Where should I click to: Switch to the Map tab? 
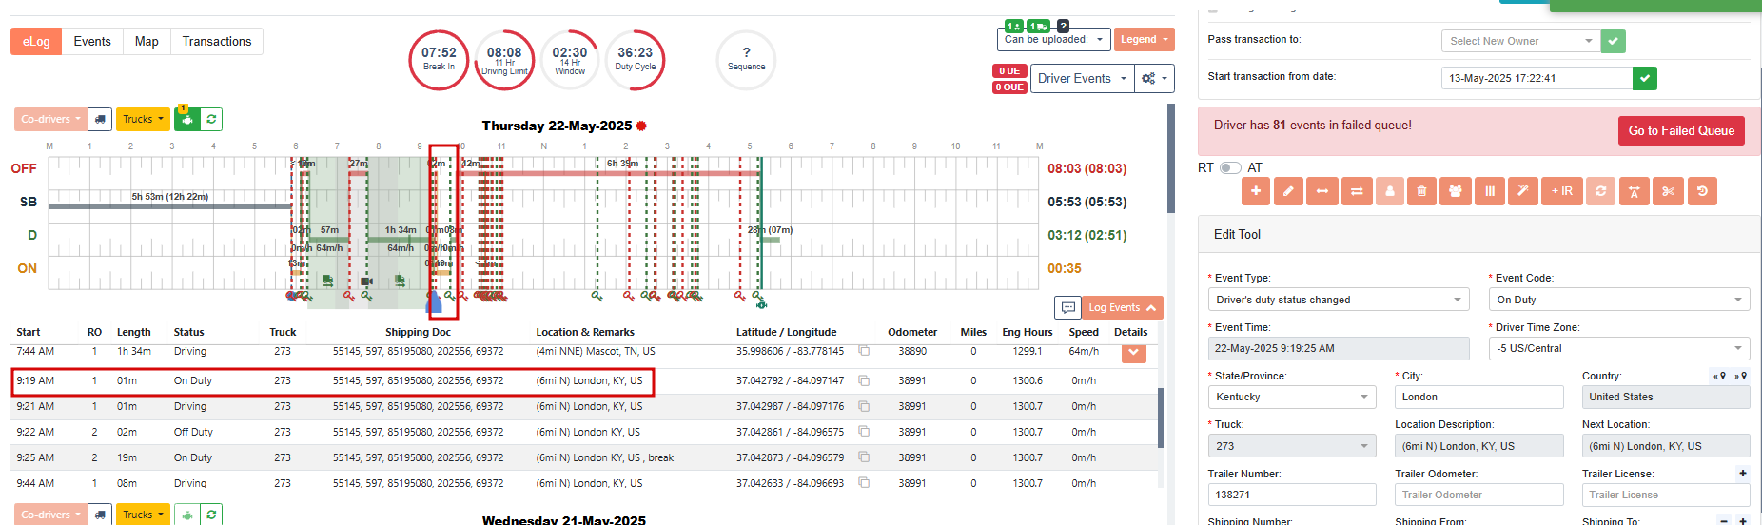(147, 41)
